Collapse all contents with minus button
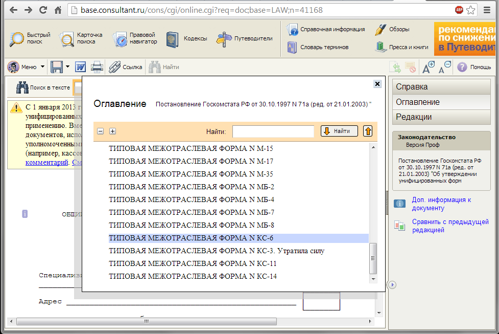This screenshot has height=334, width=499. click(x=100, y=131)
